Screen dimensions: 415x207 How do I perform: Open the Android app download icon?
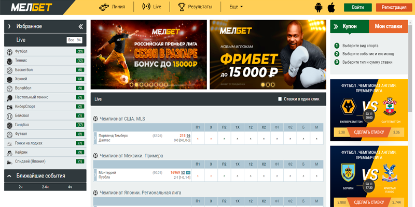pos(319,7)
